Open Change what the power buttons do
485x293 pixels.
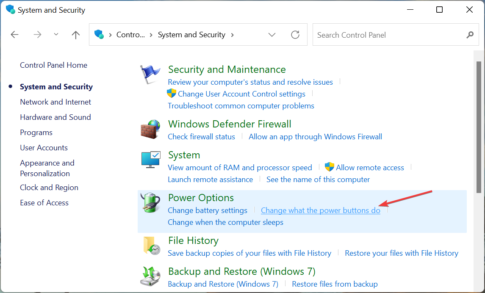[x=320, y=210]
